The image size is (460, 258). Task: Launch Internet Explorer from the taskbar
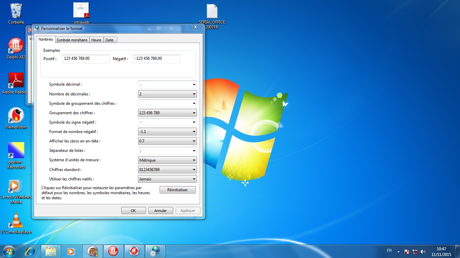(30, 251)
